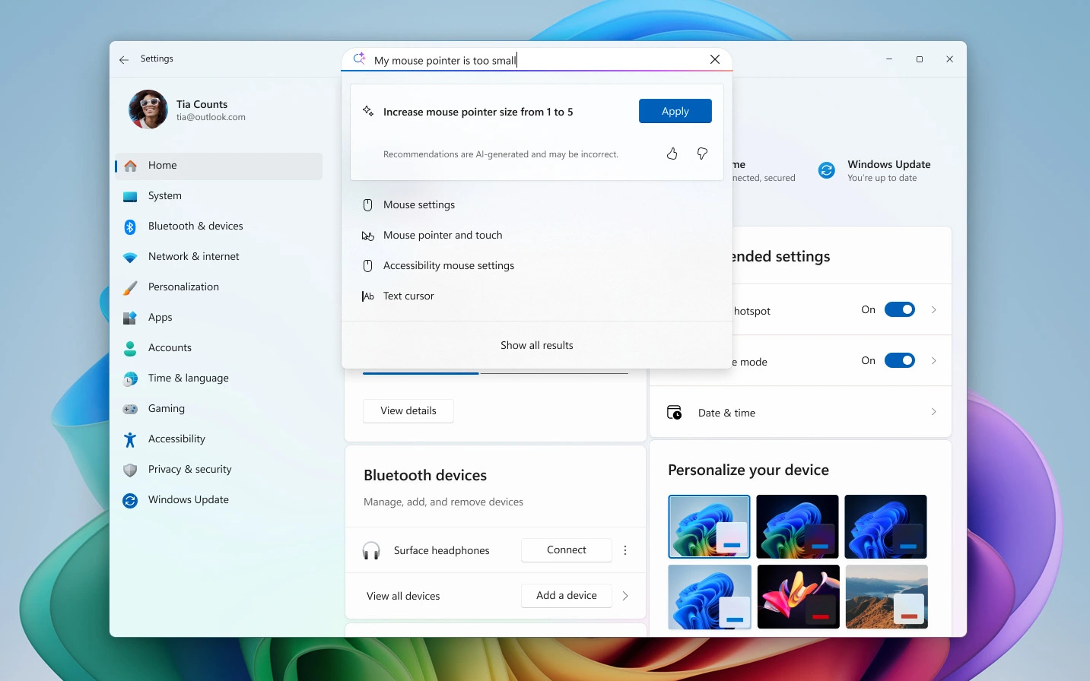Click the pointer icon beside Mouse pointer and touch
1090x681 pixels.
point(367,236)
